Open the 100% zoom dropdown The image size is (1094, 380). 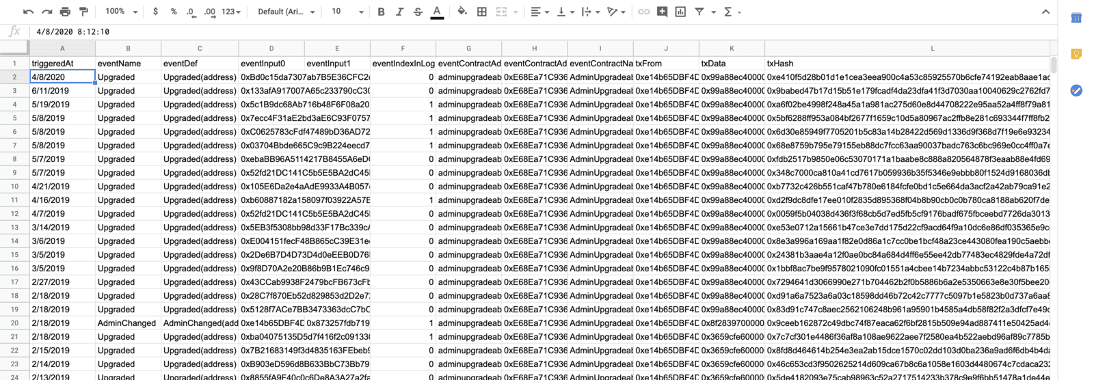point(121,12)
